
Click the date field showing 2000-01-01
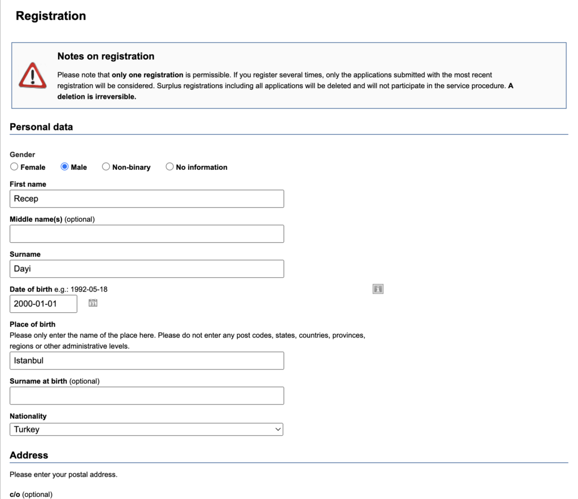pos(43,304)
